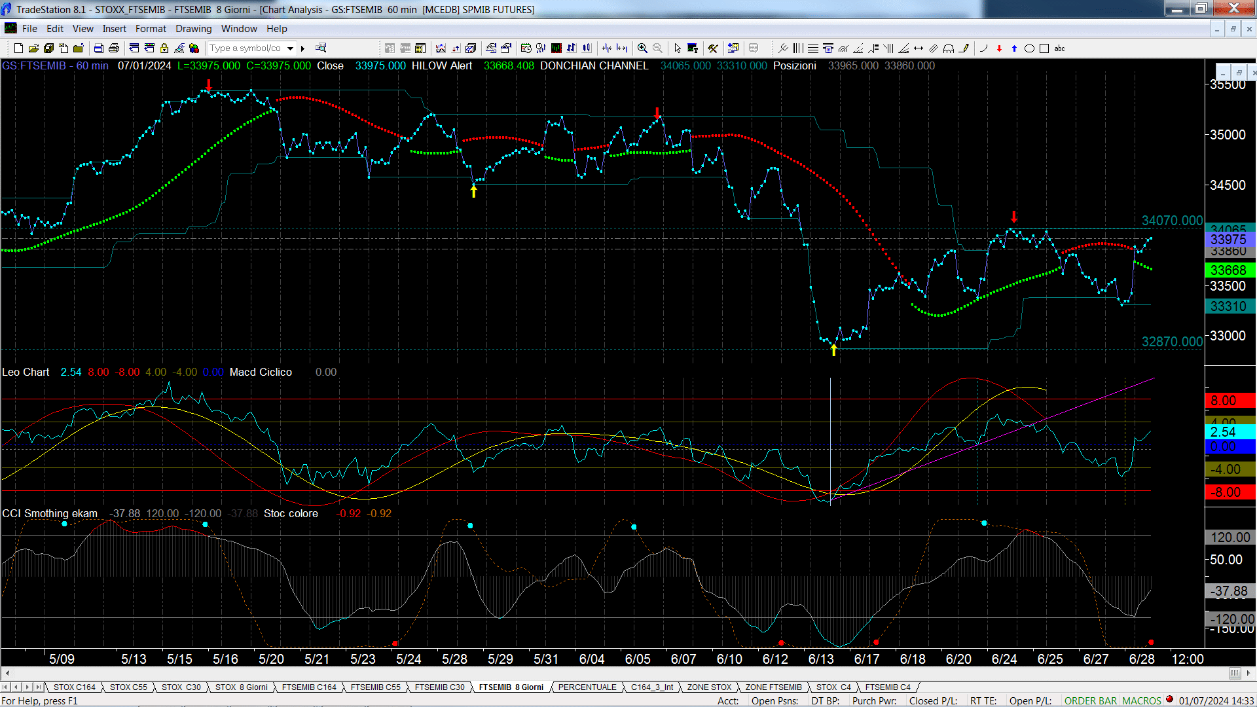Image resolution: width=1257 pixels, height=707 pixels.
Task: Switch to the FTSEMIB C30 tab
Action: tap(440, 687)
